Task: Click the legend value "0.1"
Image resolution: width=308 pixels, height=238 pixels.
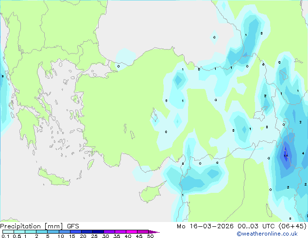Action: coord(5,236)
